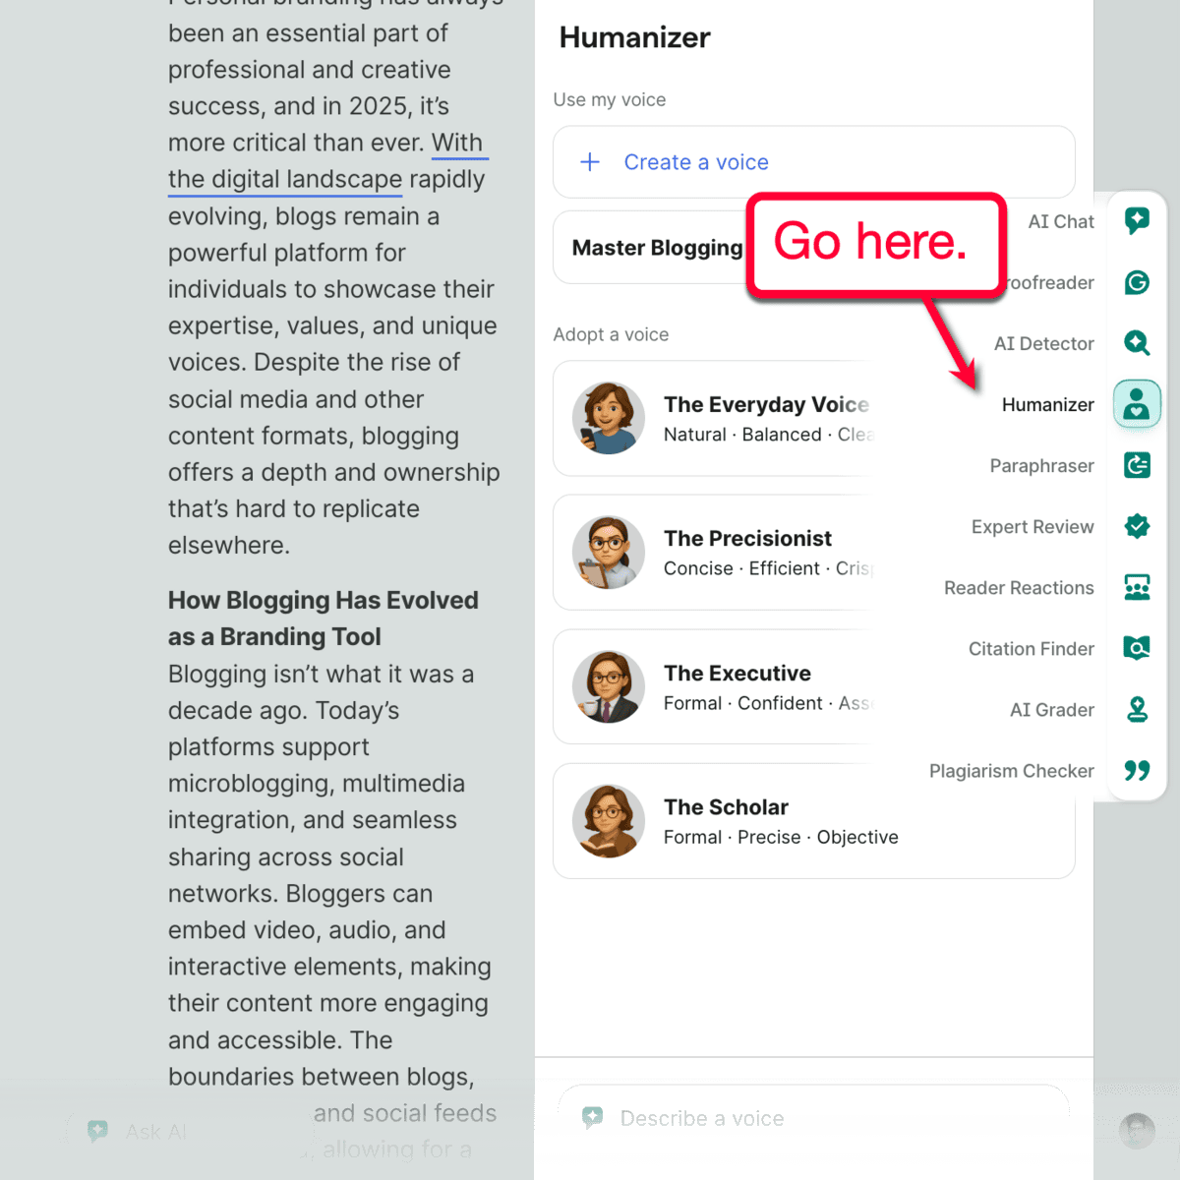Viewport: 1180px width, 1180px height.
Task: Click the Create a voice button
Action: [x=814, y=161]
